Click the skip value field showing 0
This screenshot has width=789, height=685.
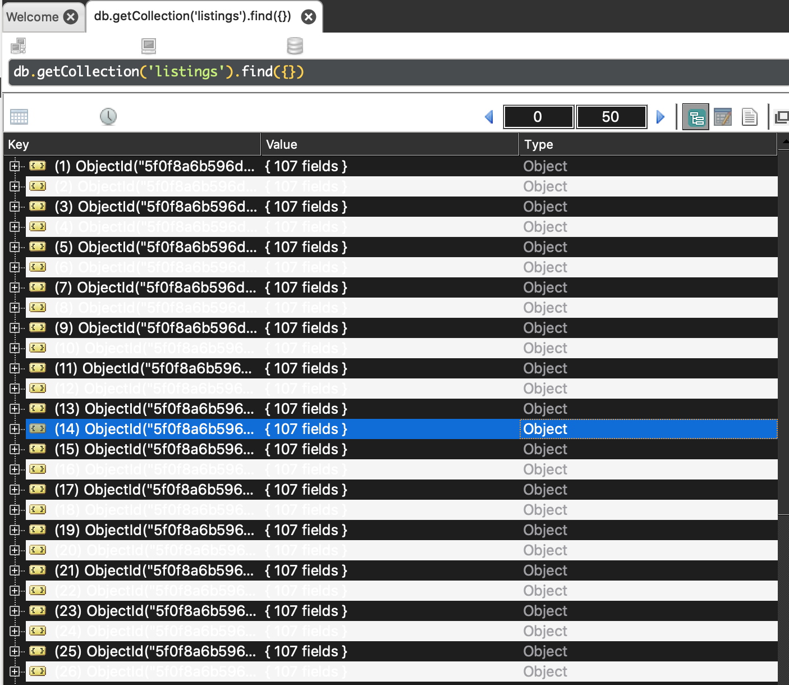pos(538,117)
